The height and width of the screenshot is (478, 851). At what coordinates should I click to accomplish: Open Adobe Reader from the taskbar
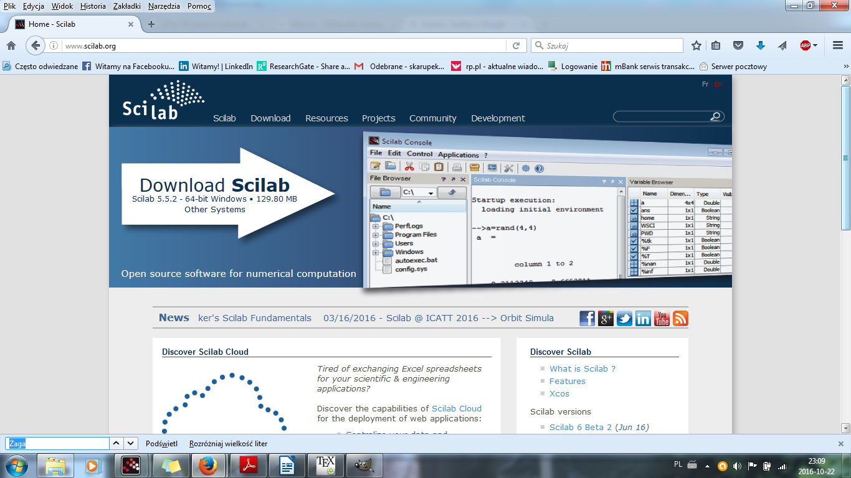coord(248,466)
